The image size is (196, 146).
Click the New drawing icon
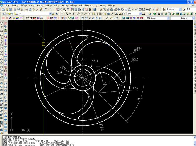click(2, 9)
